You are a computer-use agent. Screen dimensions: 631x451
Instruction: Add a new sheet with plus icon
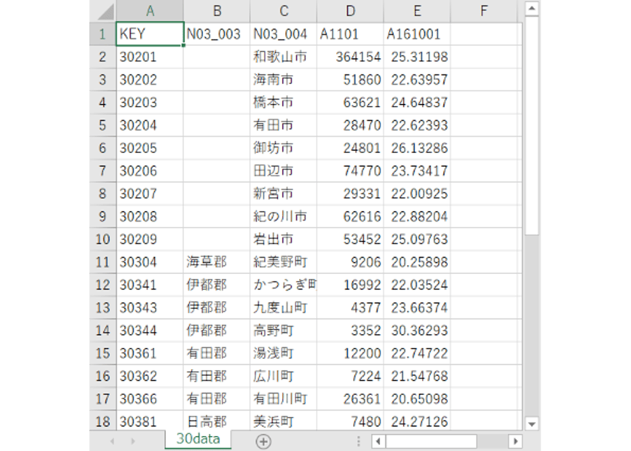coord(263,441)
